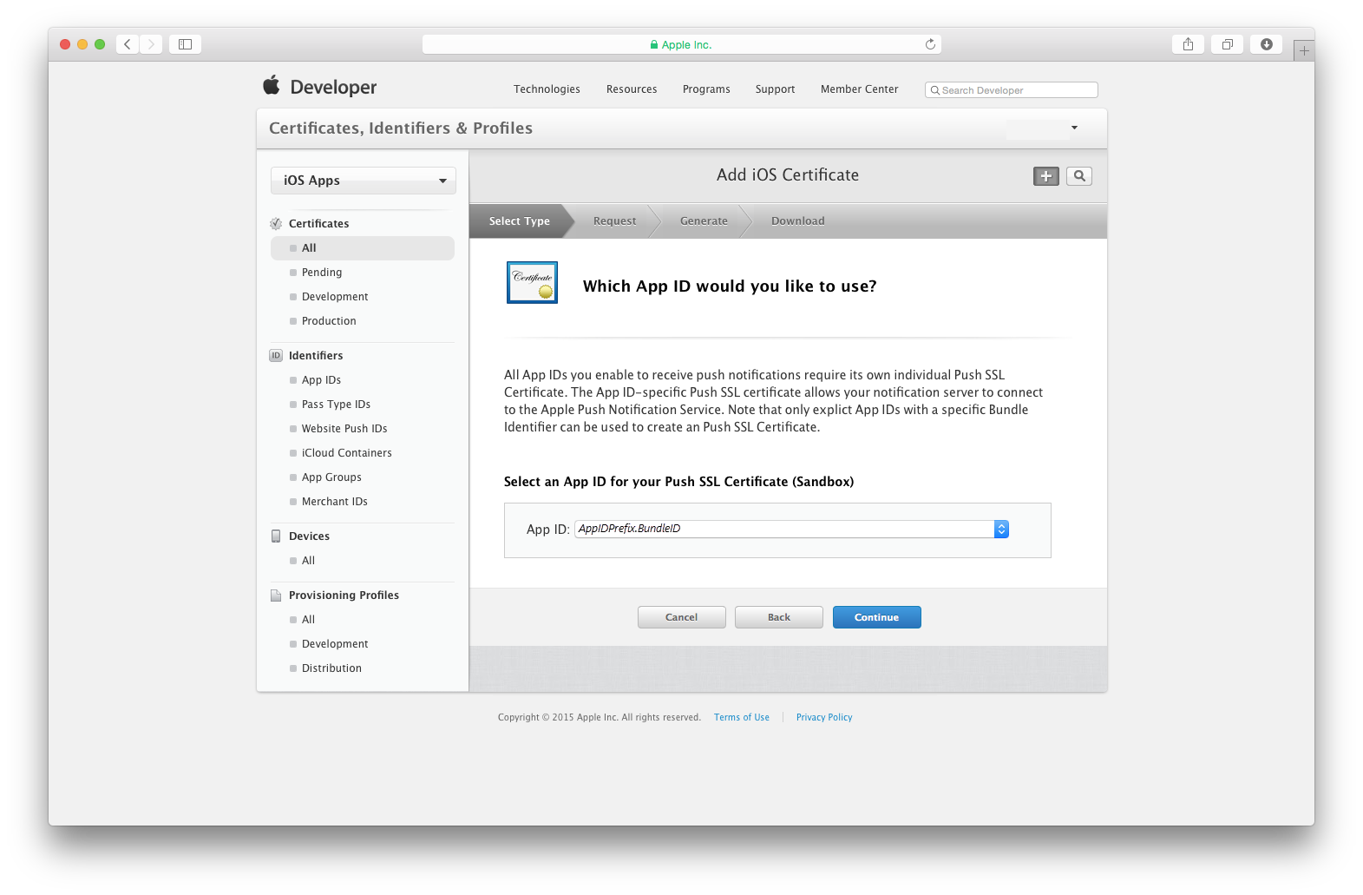
Task: Open the Terms of Use link
Action: [x=741, y=717]
